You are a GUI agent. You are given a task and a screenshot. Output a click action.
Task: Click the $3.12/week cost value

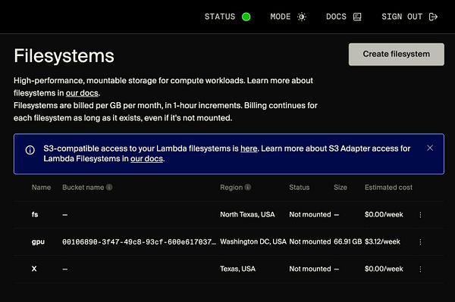point(382,241)
